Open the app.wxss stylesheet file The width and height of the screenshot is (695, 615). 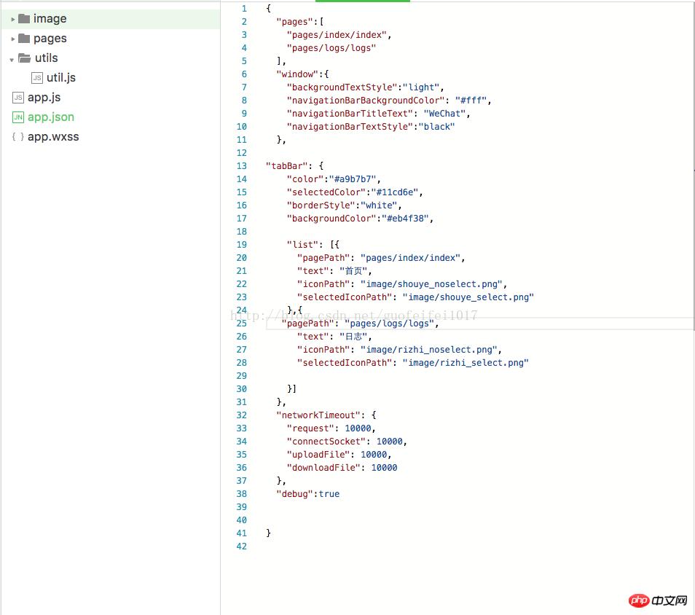53,137
